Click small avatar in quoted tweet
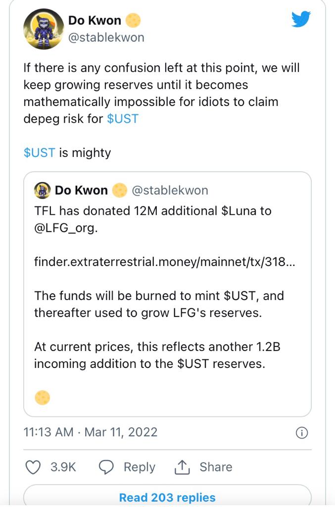The image size is (335, 507). (x=42, y=190)
